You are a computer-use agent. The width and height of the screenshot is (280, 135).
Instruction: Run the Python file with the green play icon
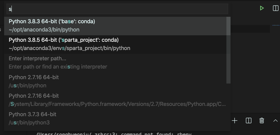click(262, 8)
